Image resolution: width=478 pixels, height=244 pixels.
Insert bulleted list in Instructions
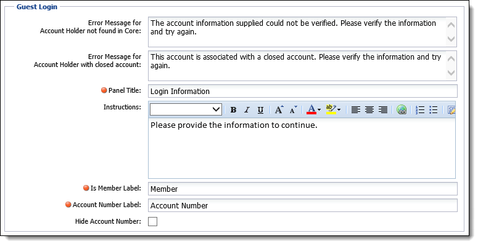click(433, 109)
